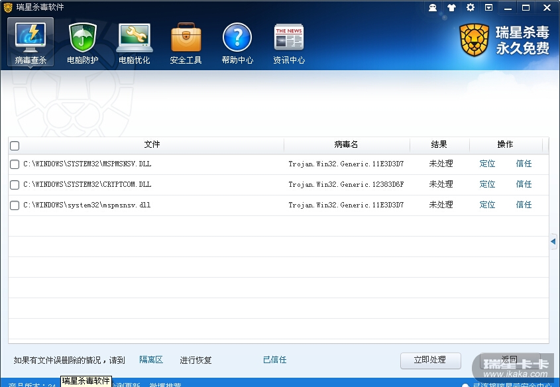The width and height of the screenshot is (560, 387).
Task: Minimize the Rising antivirus window
Action: coord(508,7)
